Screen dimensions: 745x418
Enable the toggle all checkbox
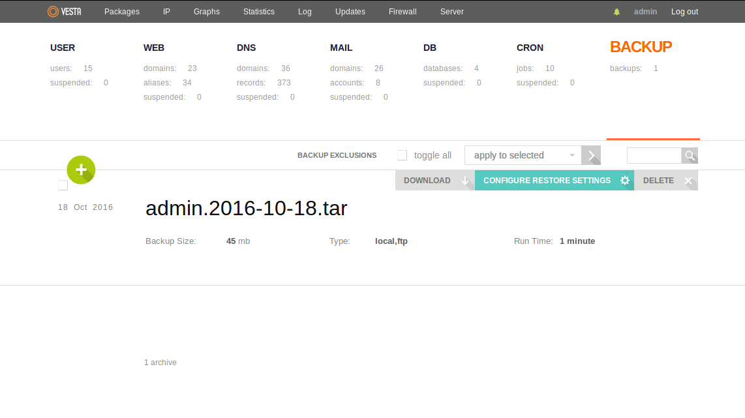403,155
